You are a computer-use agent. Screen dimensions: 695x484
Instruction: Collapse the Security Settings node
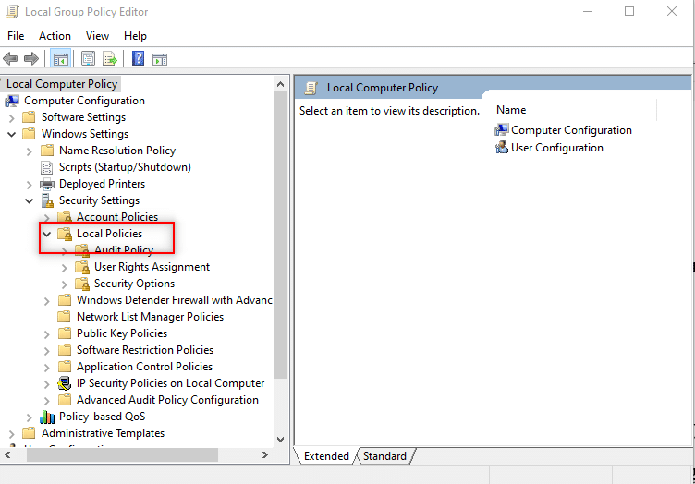pos(30,201)
